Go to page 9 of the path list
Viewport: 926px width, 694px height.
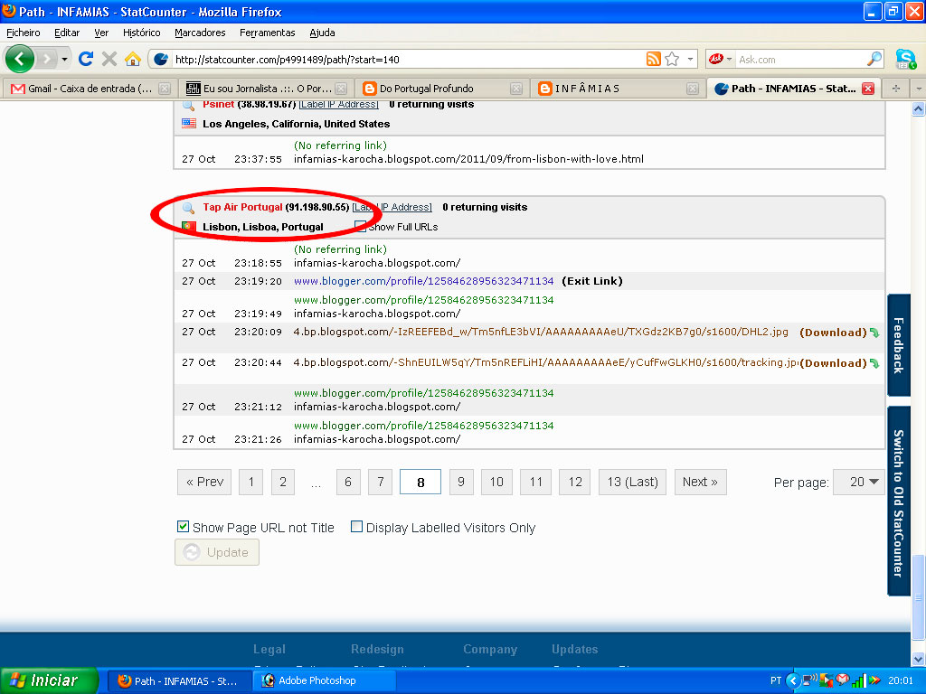pos(460,483)
